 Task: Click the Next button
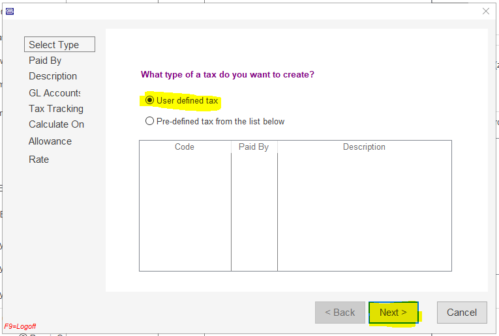(393, 313)
